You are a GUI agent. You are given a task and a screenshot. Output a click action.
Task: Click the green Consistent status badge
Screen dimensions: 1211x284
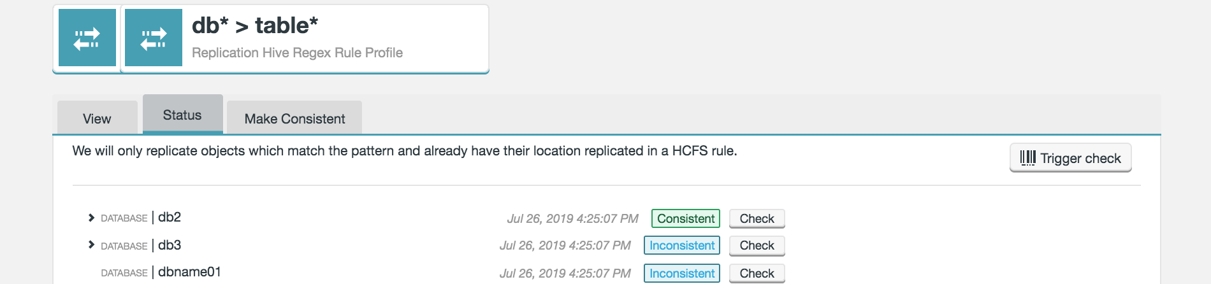685,218
